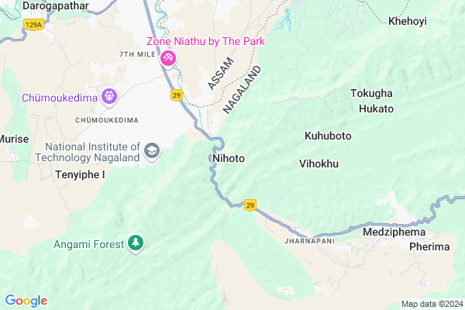Image resolution: width=465 pixels, height=310 pixels.
Task: Select the JHARNAPANI neighborhood label
Action: [309, 241]
